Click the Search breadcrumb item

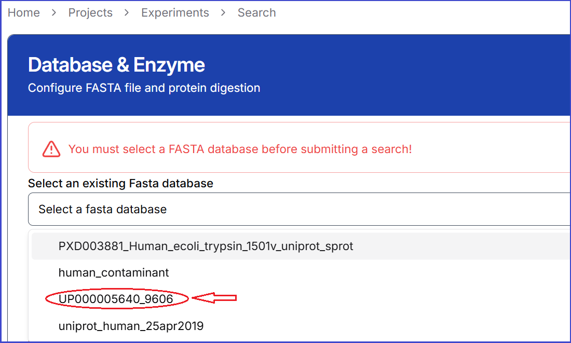[256, 12]
